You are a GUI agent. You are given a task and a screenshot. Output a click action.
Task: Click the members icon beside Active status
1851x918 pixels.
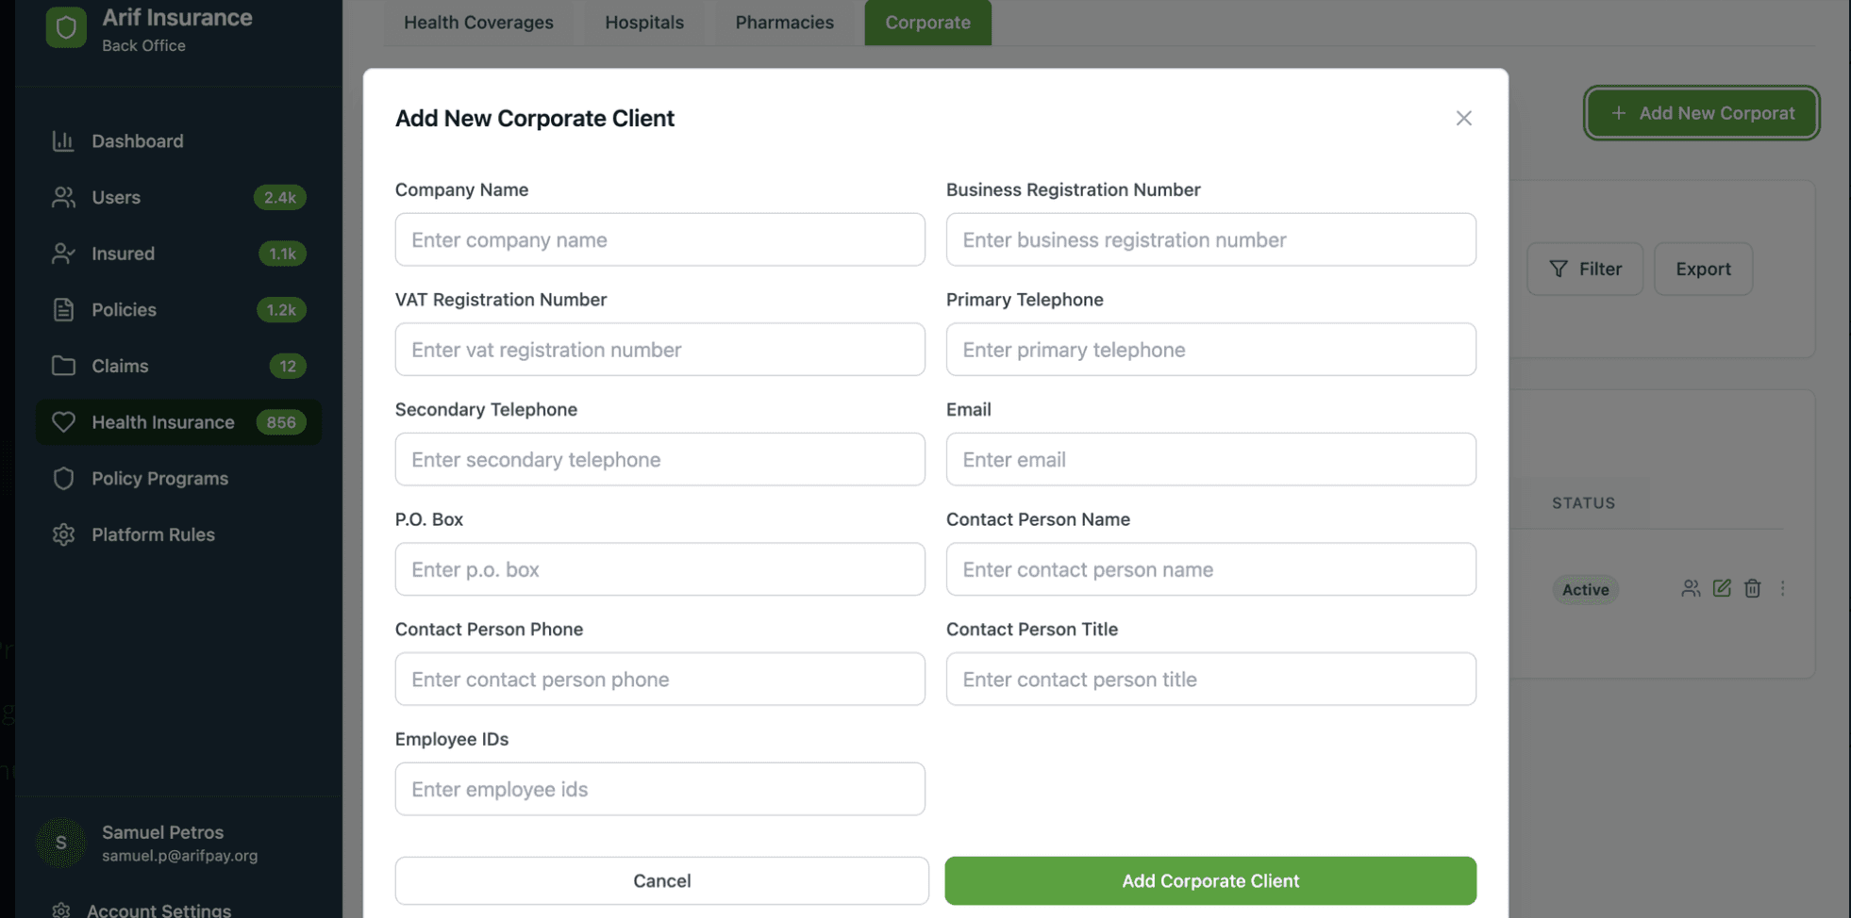point(1691,588)
